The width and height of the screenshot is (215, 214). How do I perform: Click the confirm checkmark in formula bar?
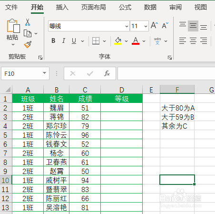pyautogui.click(x=90, y=73)
